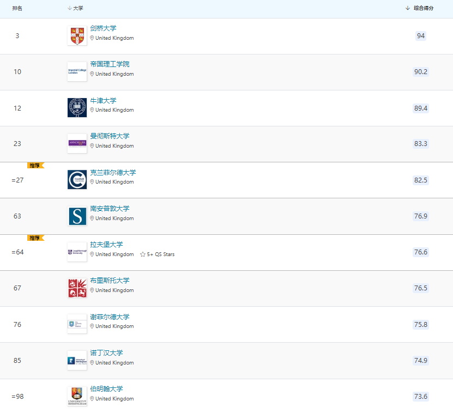Screen dimensions: 453x413
Task: Click the Manchester University purple logo
Action: tap(77, 144)
